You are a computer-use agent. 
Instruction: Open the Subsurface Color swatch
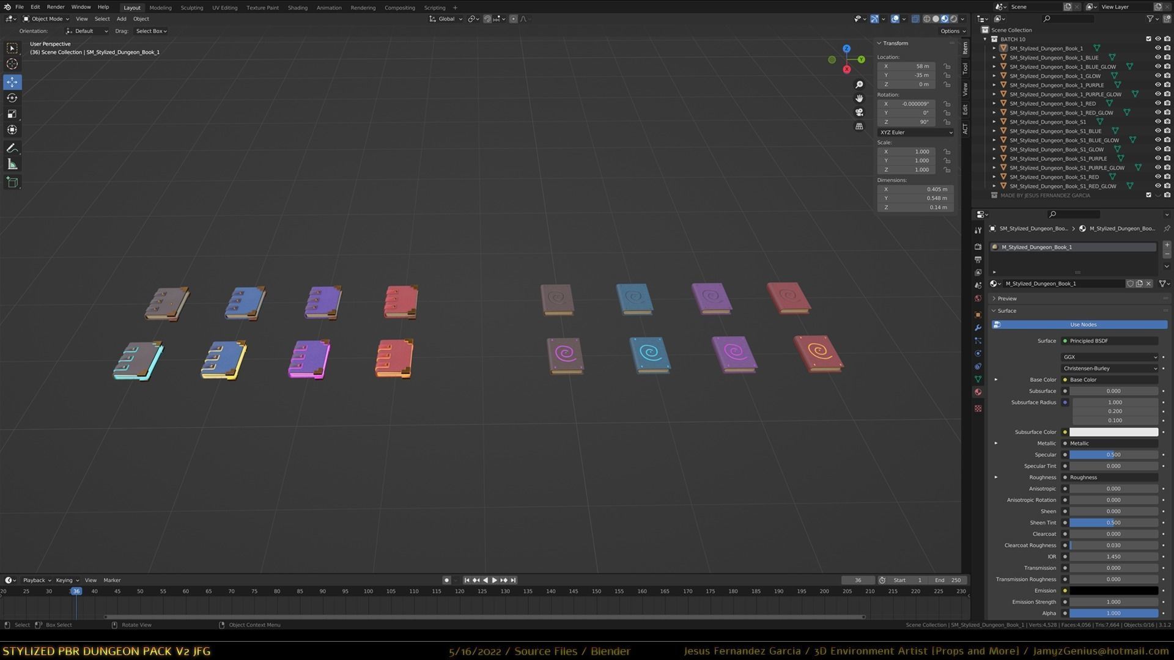click(1113, 432)
